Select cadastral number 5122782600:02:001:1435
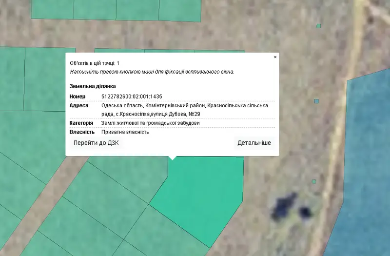Viewport: 390px width, 256px height. (x=132, y=97)
